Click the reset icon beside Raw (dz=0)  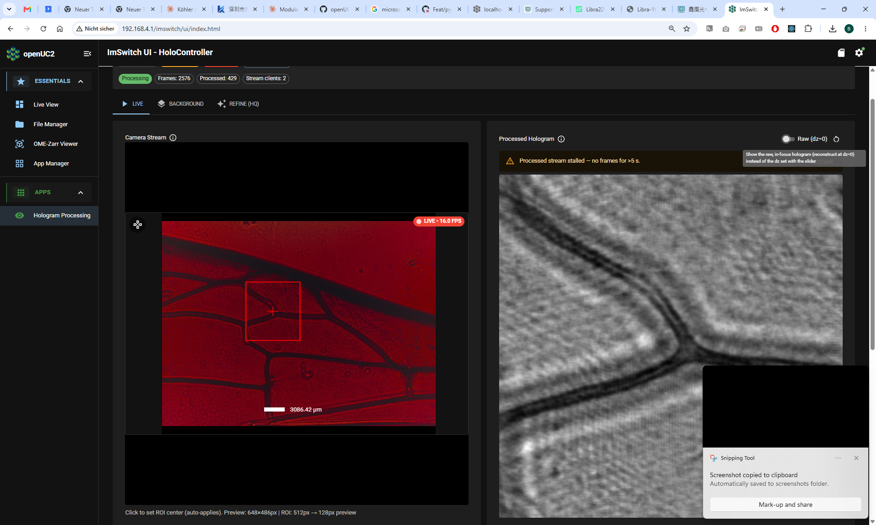836,139
